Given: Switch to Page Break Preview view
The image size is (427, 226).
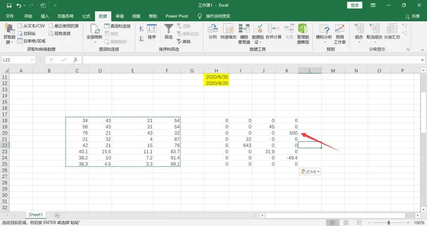Looking at the screenshot, I should pos(359,223).
